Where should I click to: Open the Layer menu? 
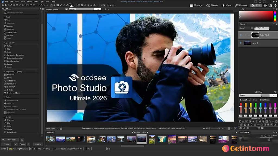(42, 2)
